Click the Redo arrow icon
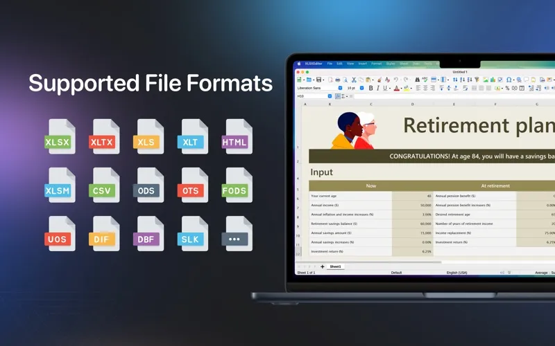The image size is (555, 346). [x=406, y=80]
